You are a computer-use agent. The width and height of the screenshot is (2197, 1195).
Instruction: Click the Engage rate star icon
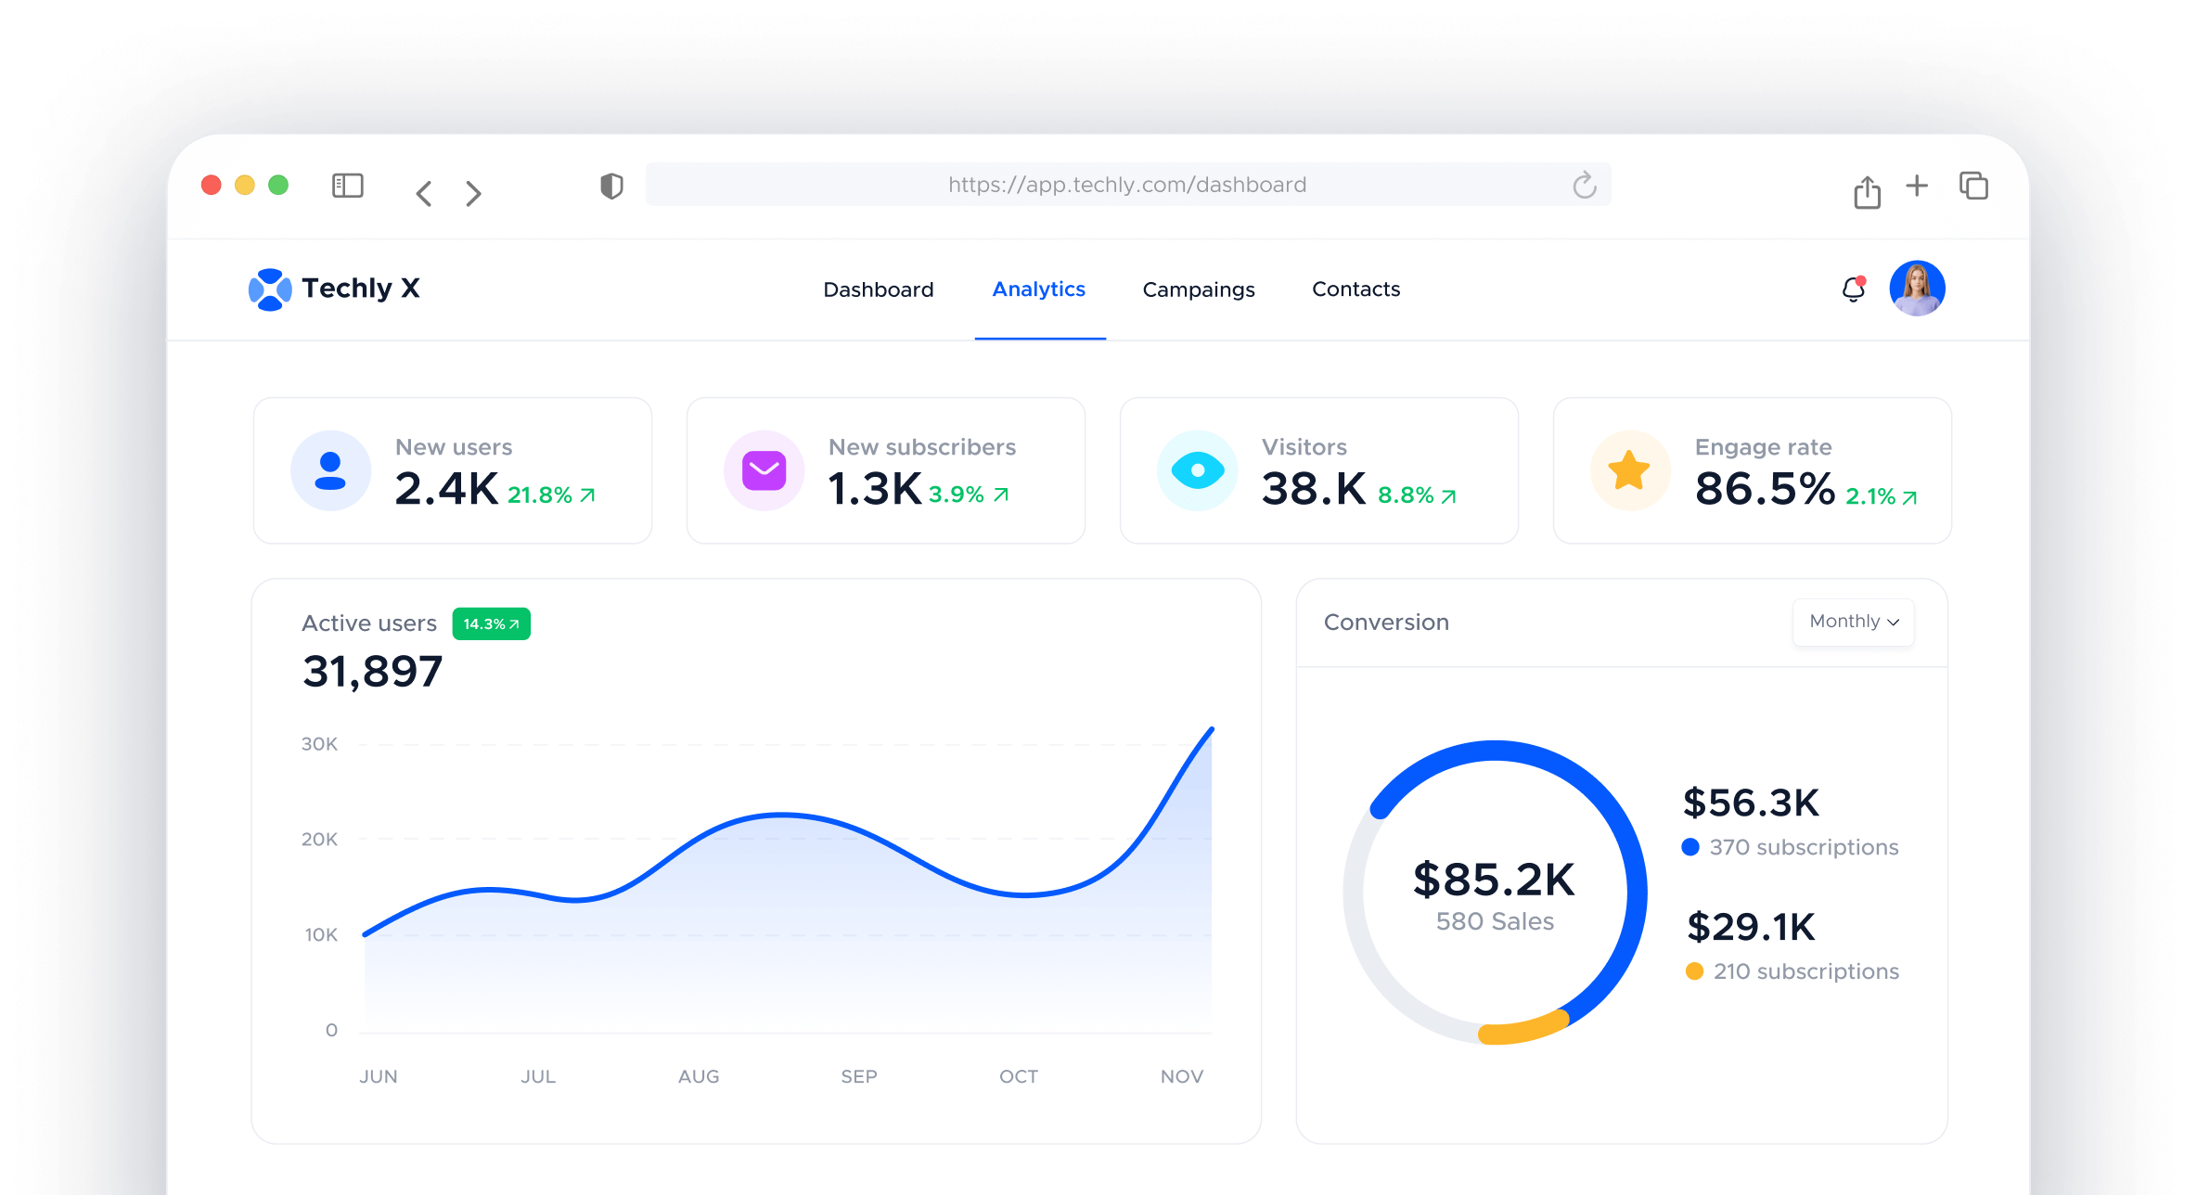coord(1629,470)
